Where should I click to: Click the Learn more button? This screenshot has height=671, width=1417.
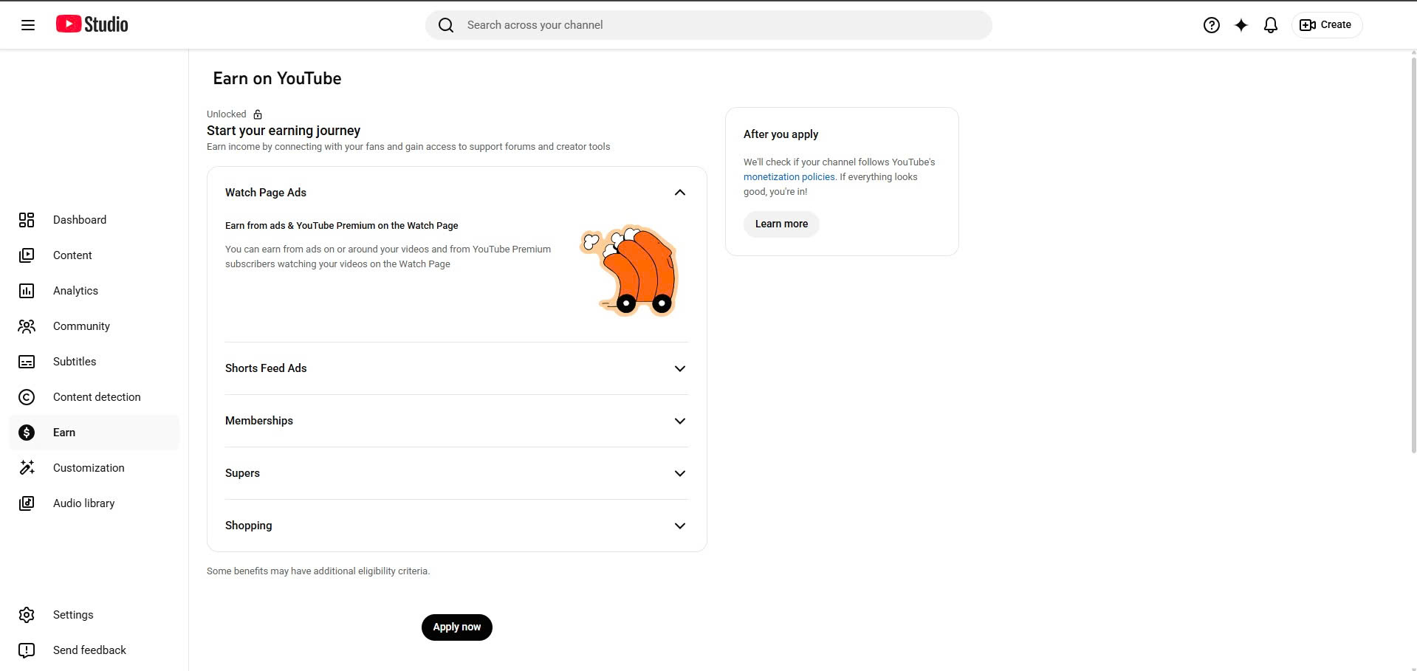coord(781,224)
